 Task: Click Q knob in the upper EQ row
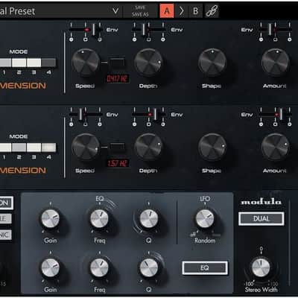[x=149, y=219]
